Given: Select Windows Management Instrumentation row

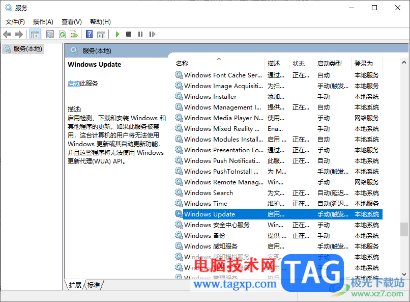Looking at the screenshot, I should 278,107.
